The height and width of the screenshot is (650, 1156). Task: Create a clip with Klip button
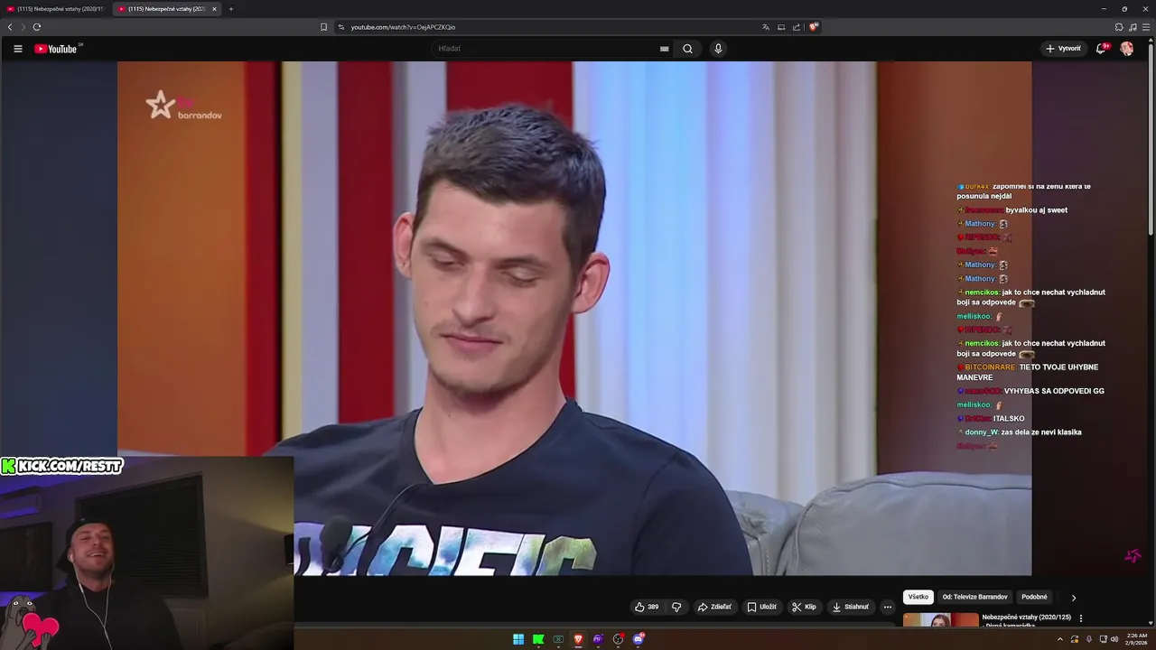(x=804, y=607)
